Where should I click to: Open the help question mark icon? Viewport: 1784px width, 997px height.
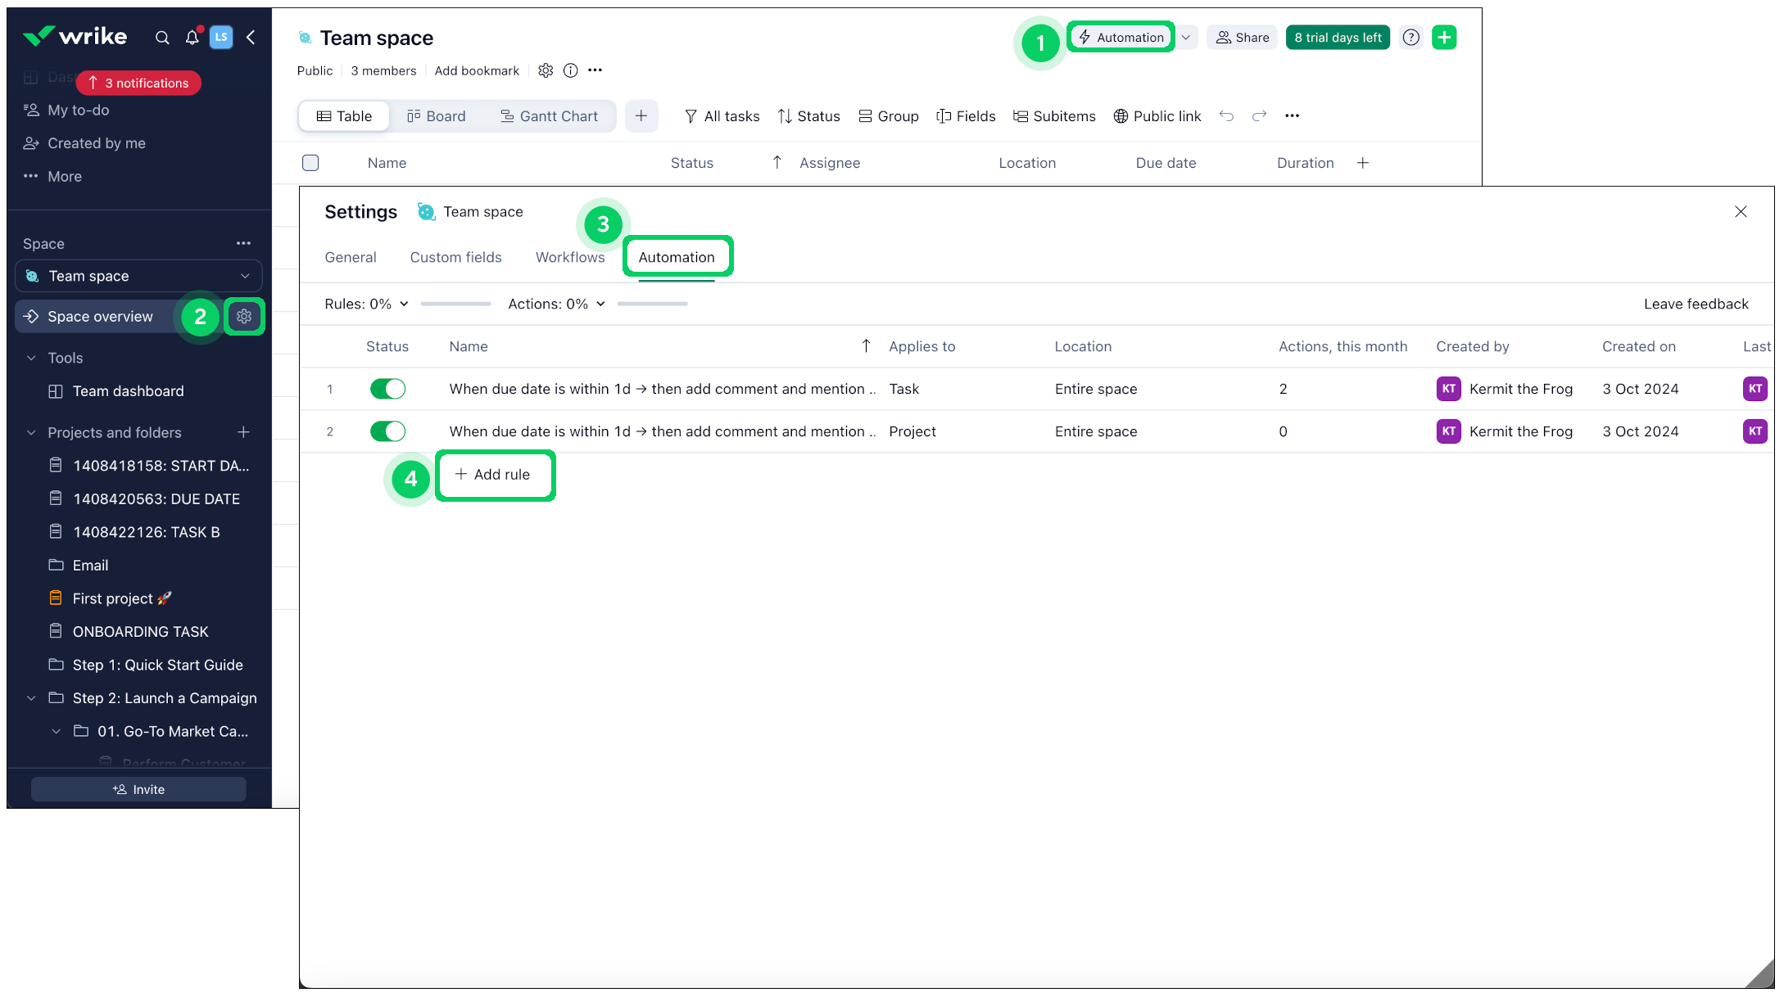1410,38
